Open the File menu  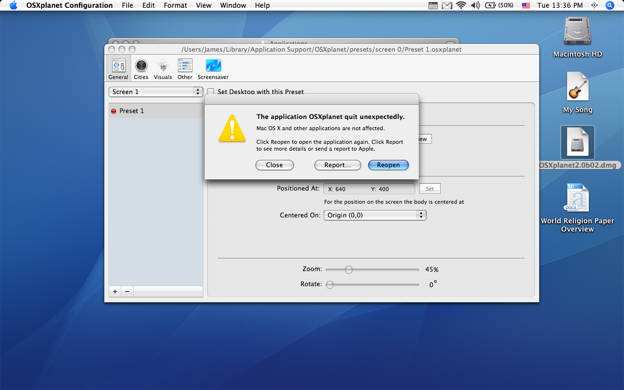point(127,5)
